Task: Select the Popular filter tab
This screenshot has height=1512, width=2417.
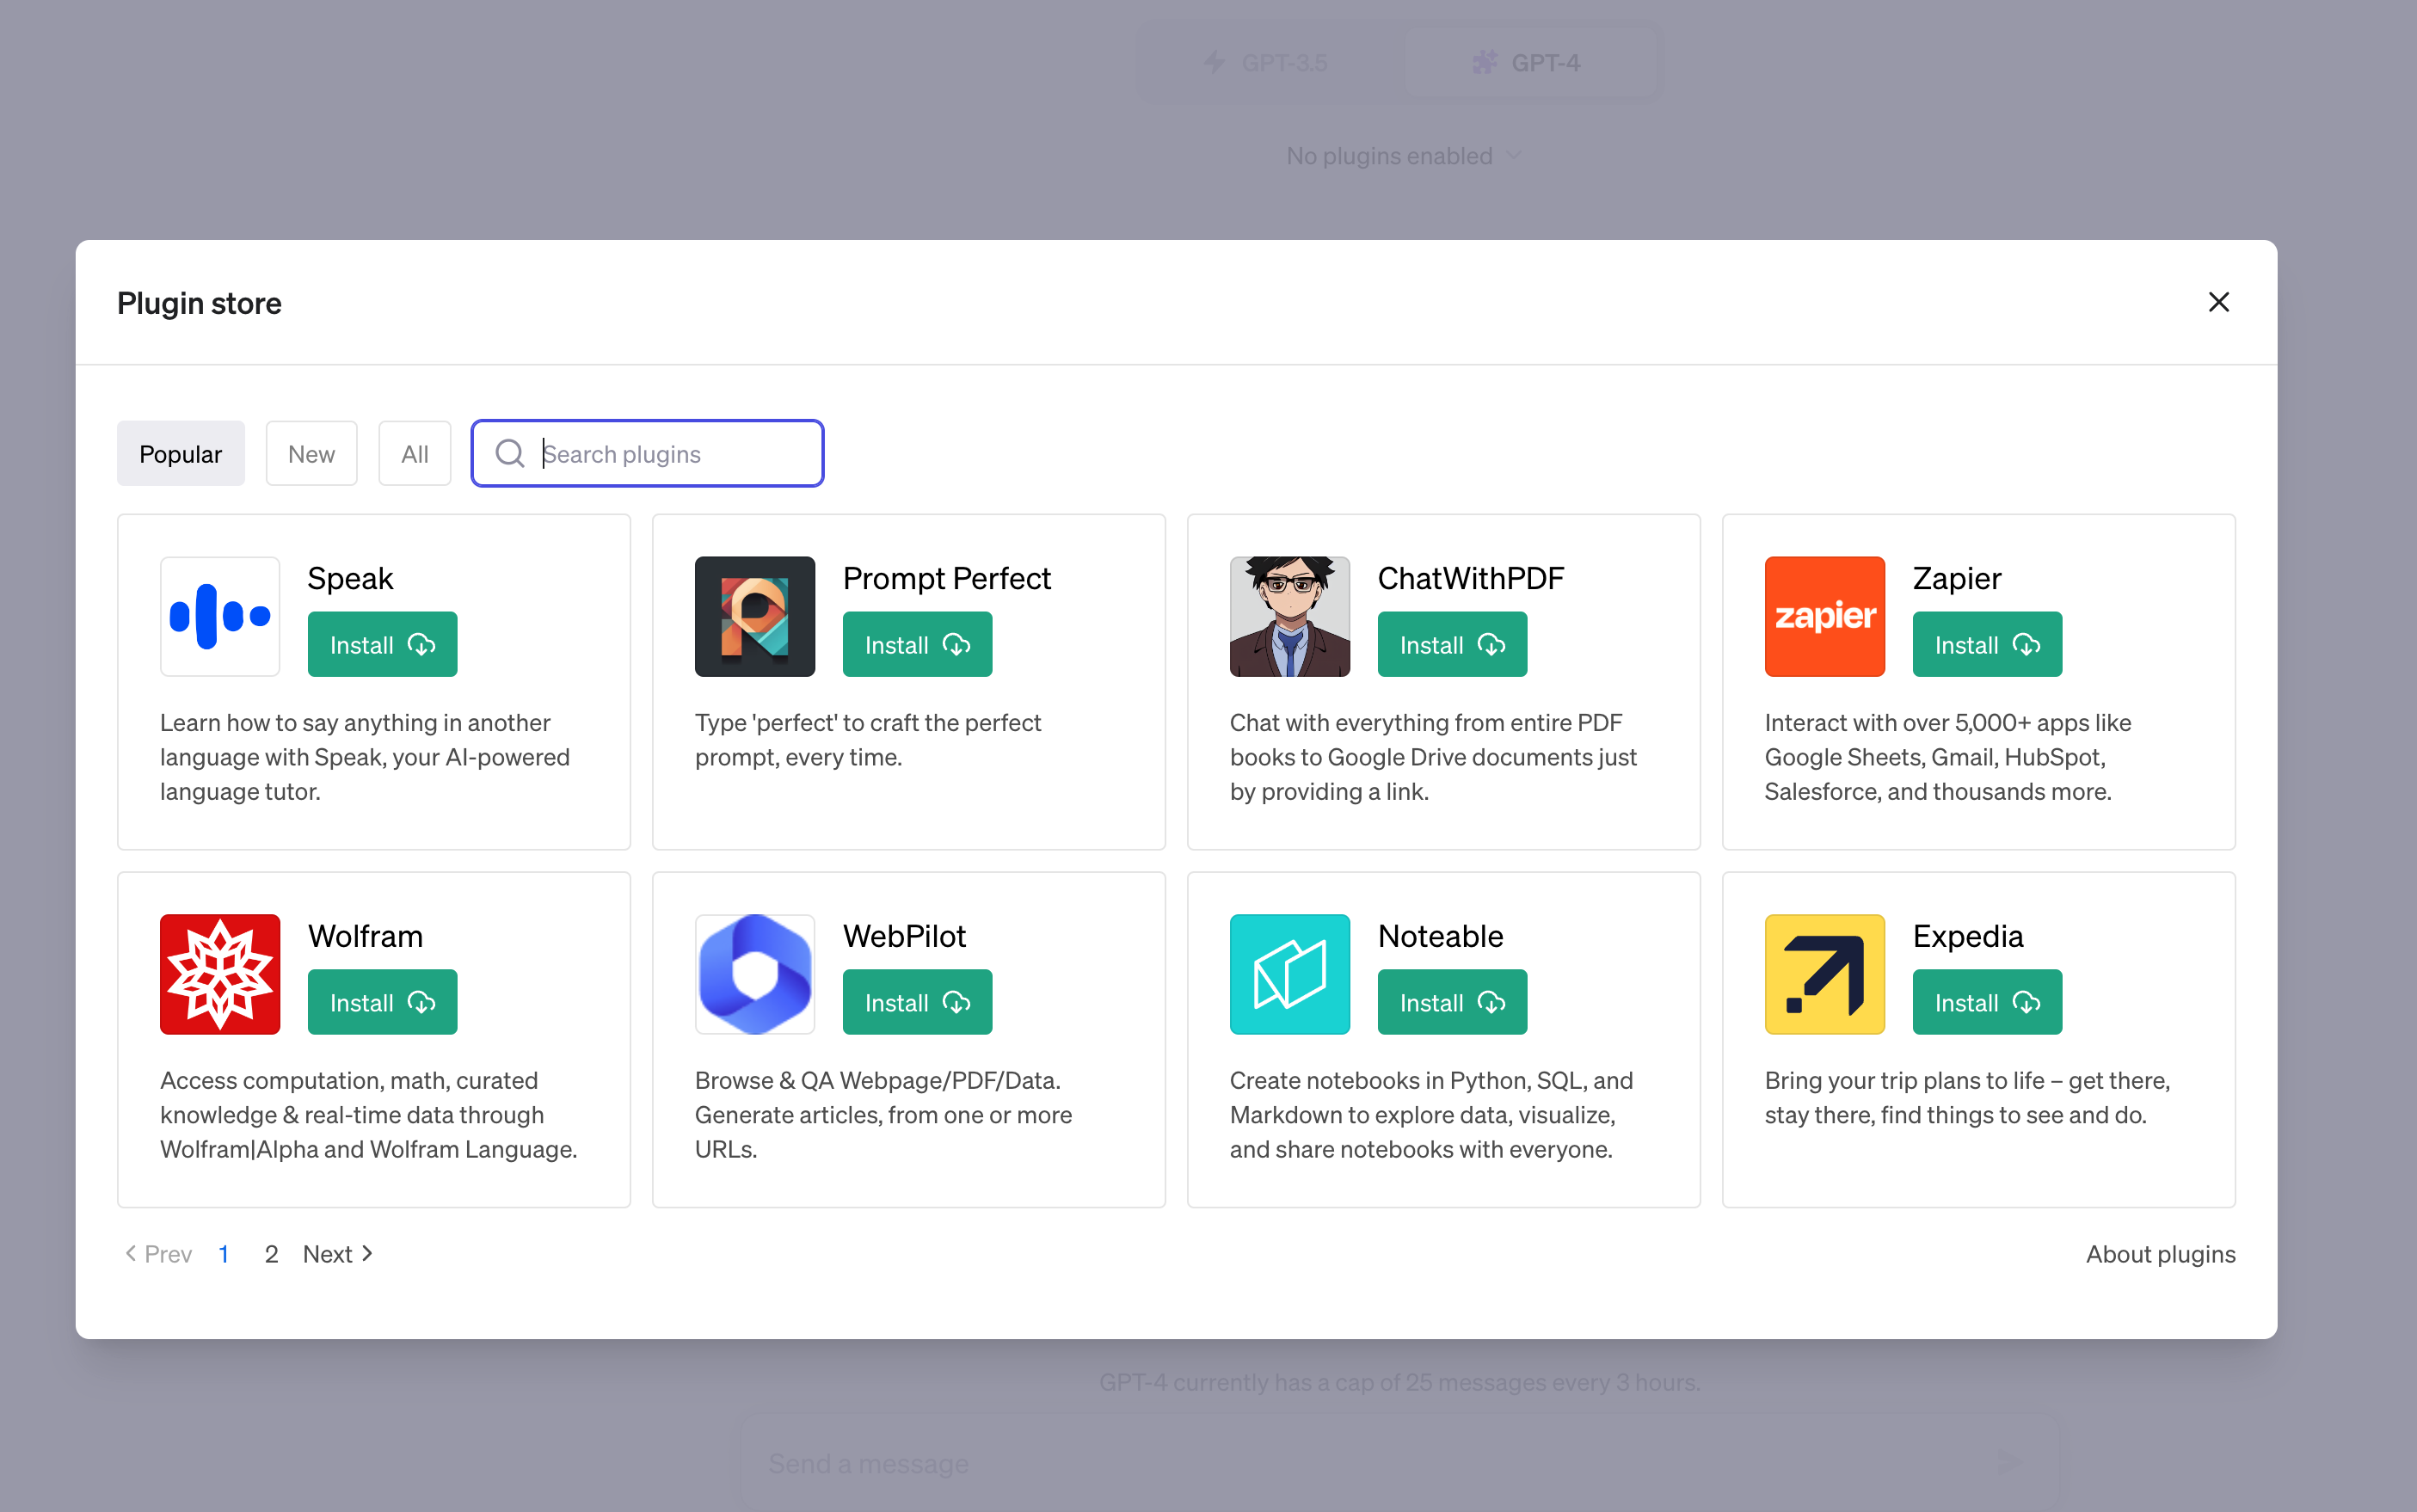Action: 181,454
